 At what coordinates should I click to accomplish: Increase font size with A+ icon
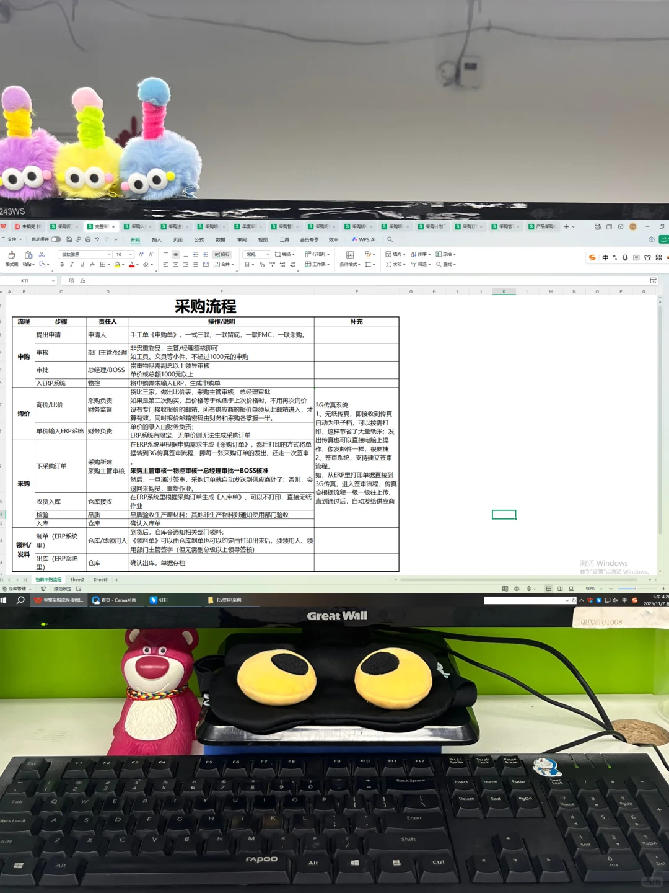(141, 254)
